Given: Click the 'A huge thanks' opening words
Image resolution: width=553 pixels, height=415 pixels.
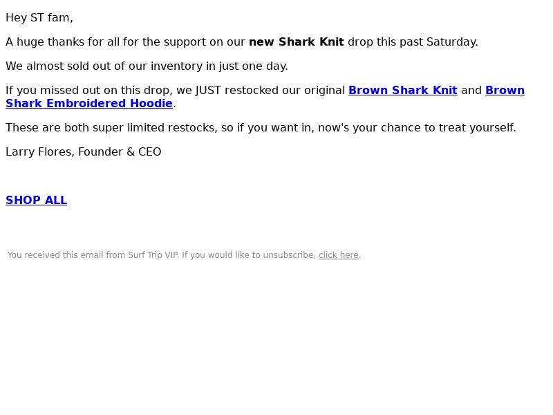Looking at the screenshot, I should 43,42.
